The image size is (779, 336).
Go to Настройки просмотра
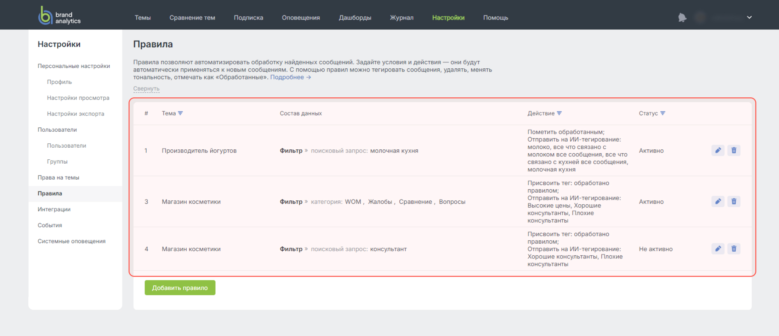point(78,98)
